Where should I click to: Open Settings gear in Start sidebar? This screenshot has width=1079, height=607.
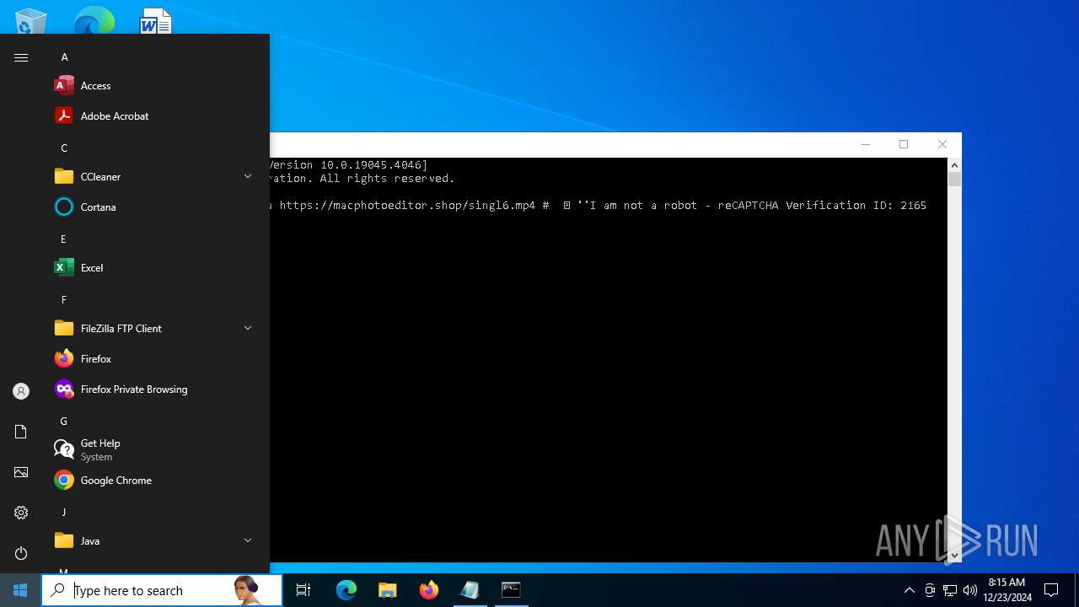pos(21,513)
